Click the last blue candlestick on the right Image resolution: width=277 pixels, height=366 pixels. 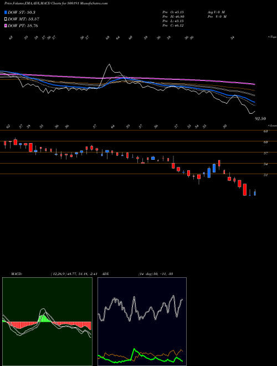coord(255,194)
